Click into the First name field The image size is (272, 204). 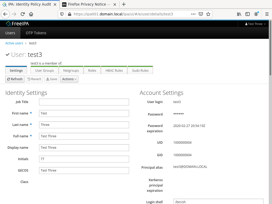pyautogui.click(x=84, y=113)
